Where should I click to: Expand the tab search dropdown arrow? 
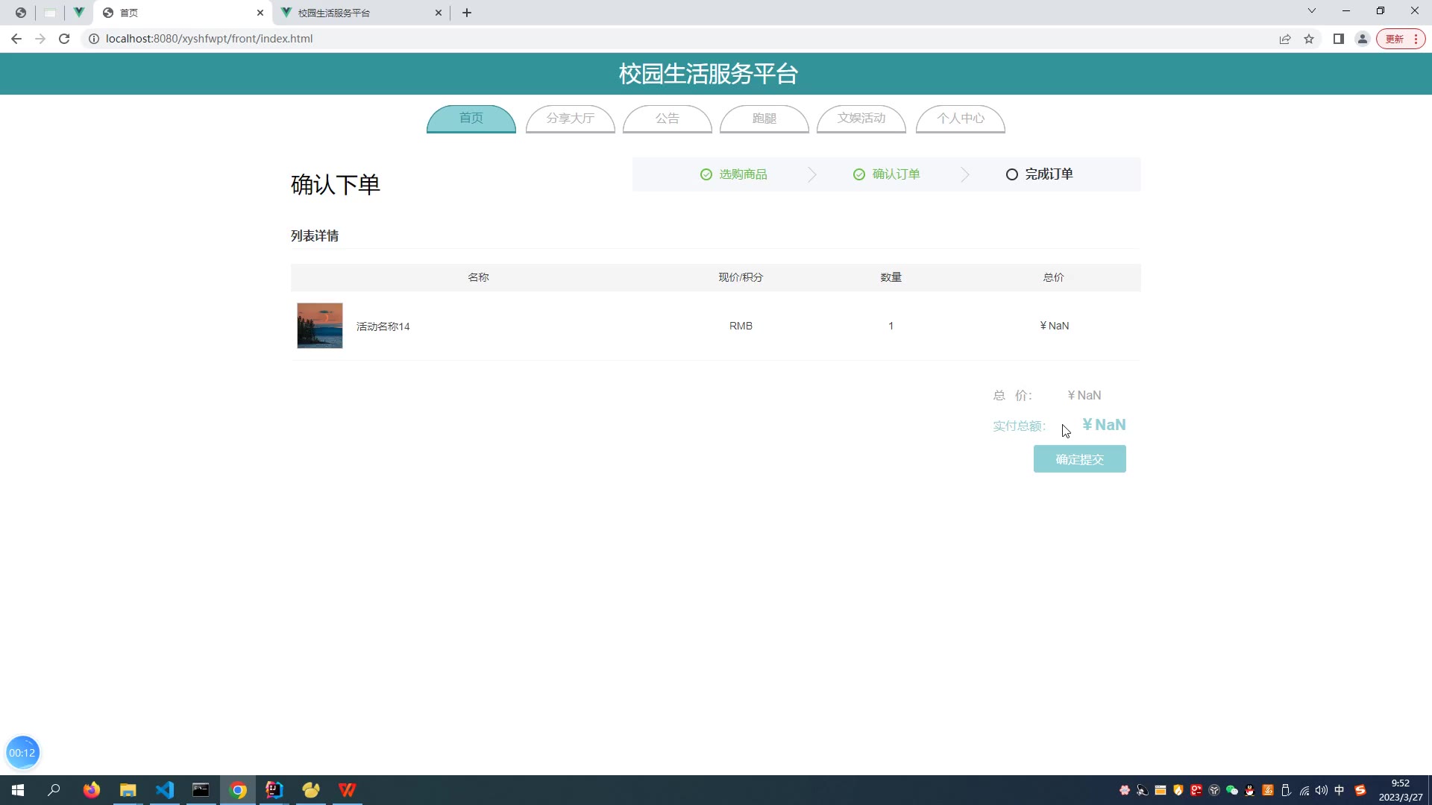(x=1311, y=11)
